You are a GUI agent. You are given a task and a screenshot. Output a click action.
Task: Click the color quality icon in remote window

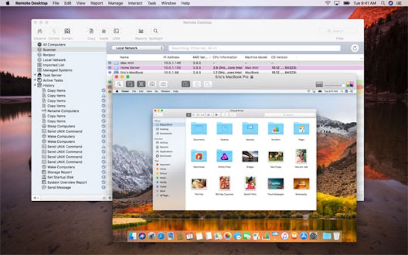pyautogui.click(x=350, y=84)
